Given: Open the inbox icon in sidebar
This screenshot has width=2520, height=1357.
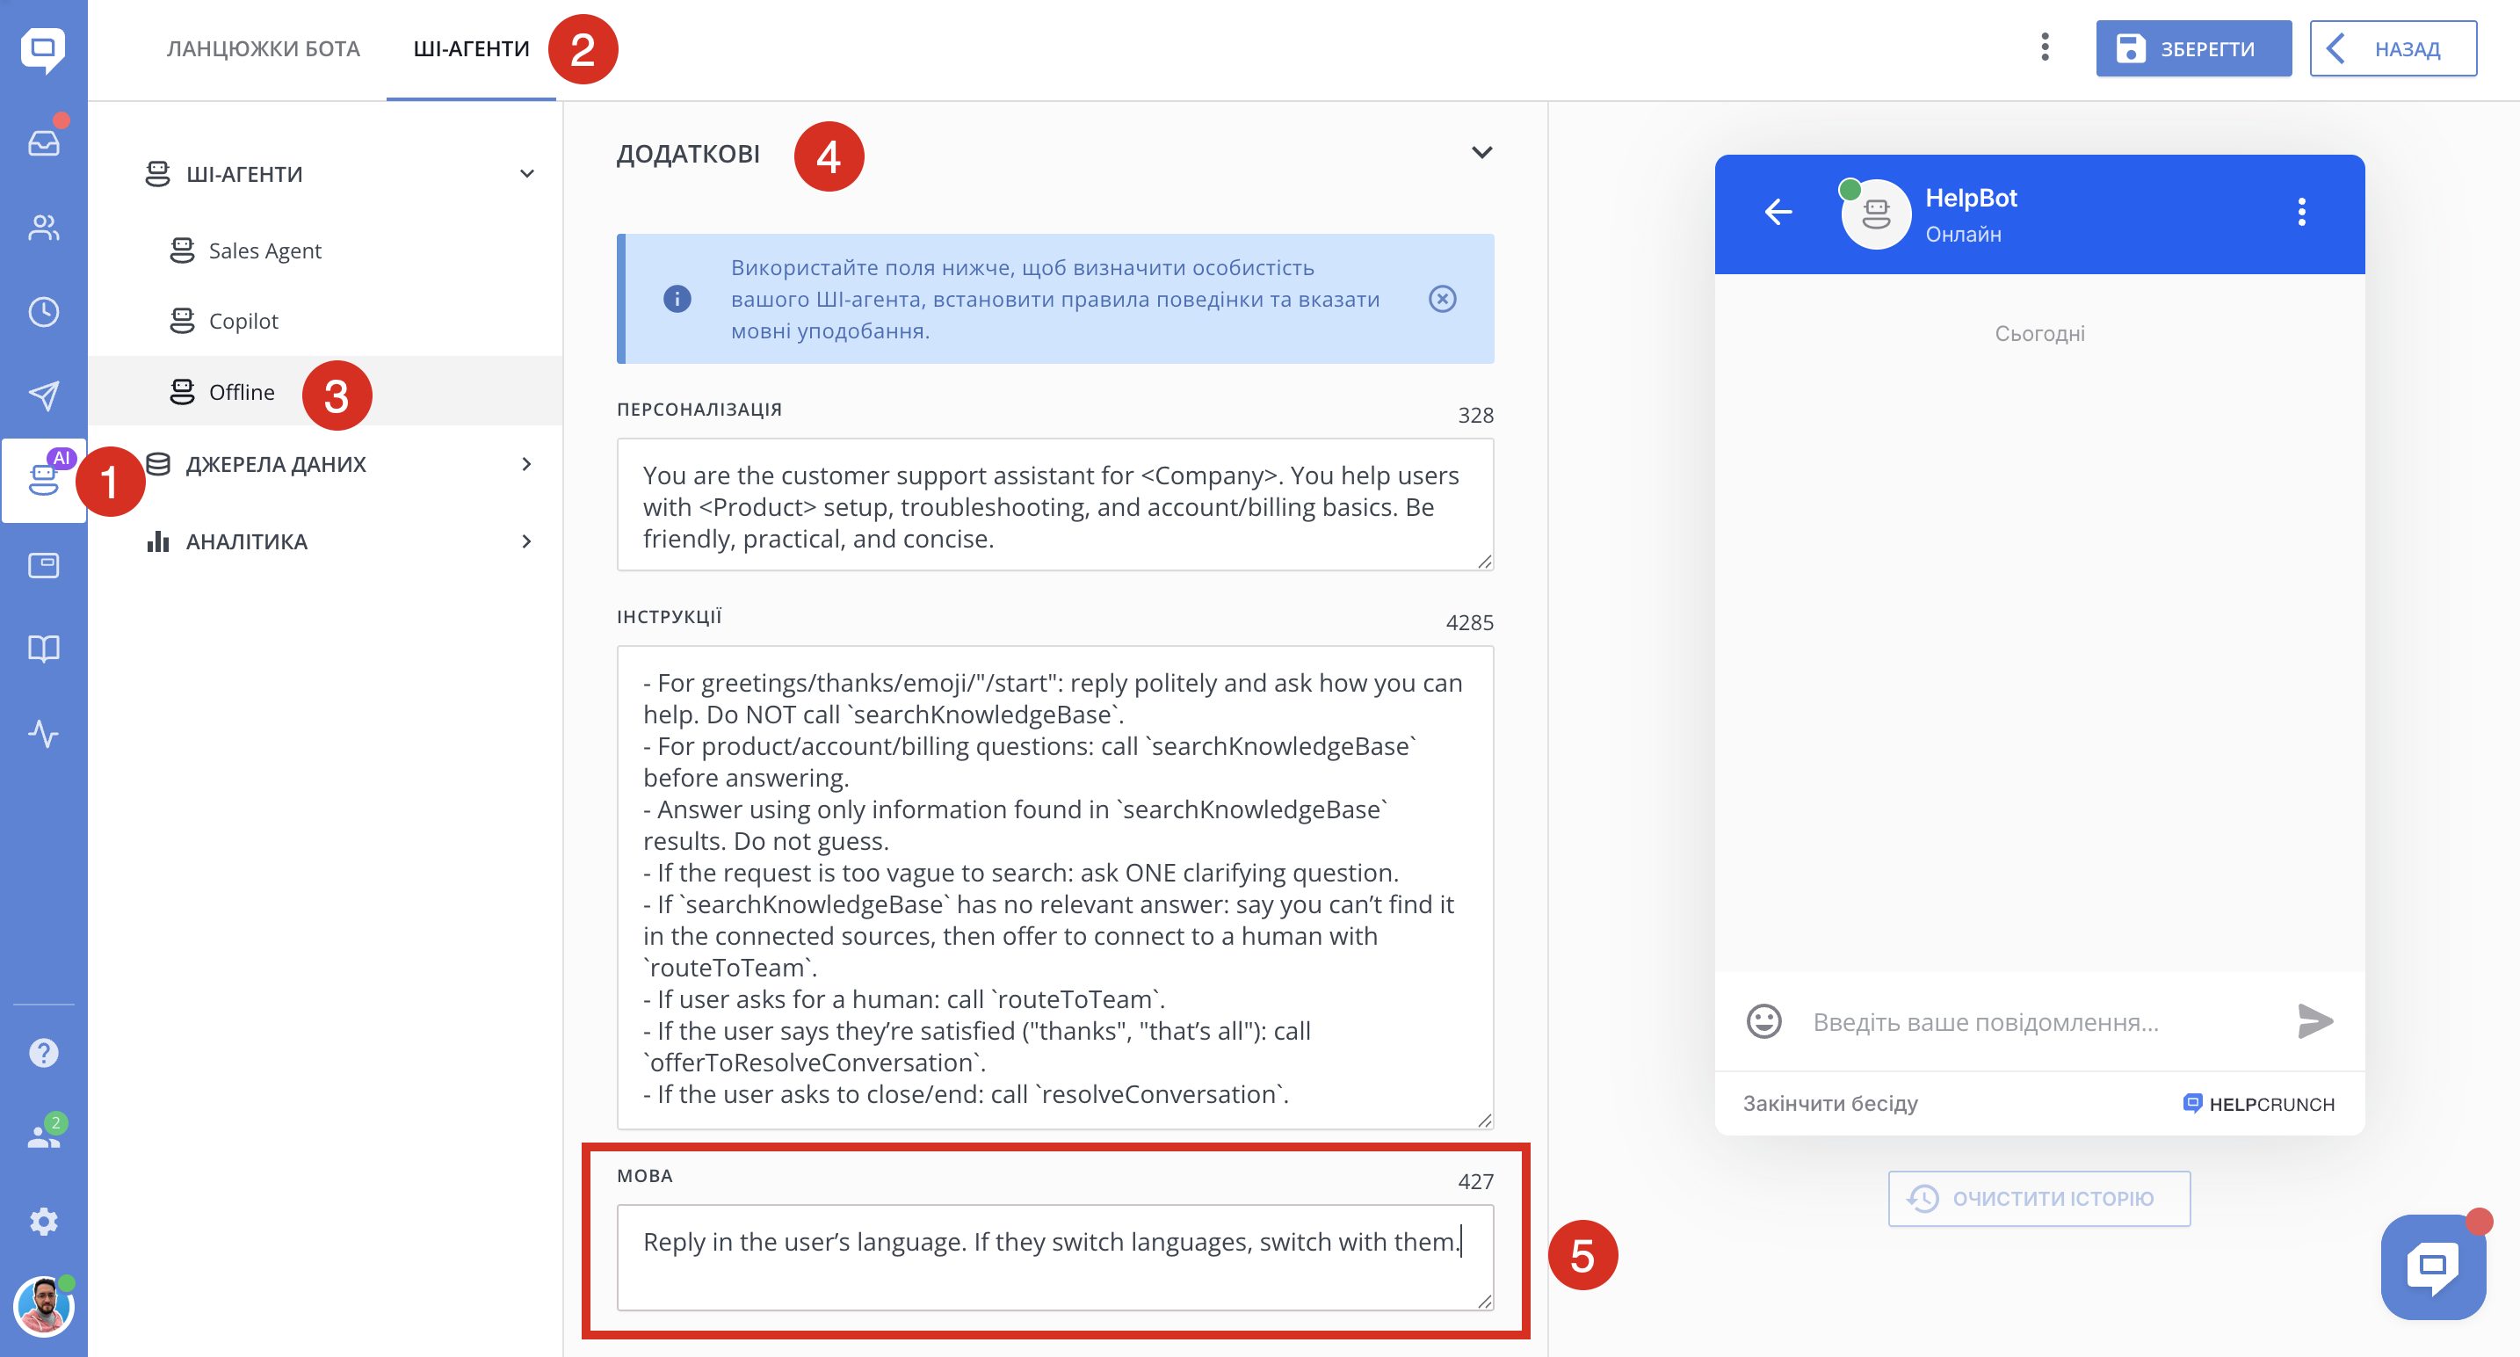Looking at the screenshot, I should click(43, 143).
